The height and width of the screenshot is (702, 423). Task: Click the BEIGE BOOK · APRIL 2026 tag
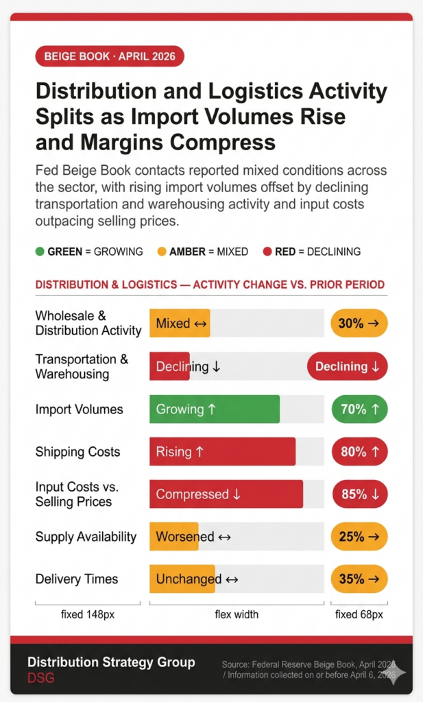pyautogui.click(x=110, y=56)
